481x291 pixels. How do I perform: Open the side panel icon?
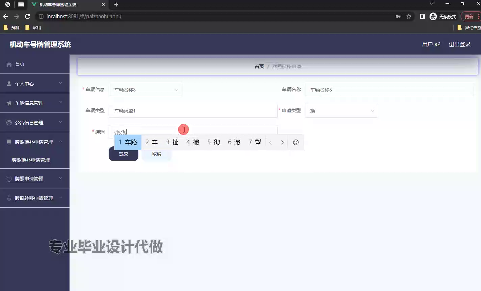click(422, 16)
